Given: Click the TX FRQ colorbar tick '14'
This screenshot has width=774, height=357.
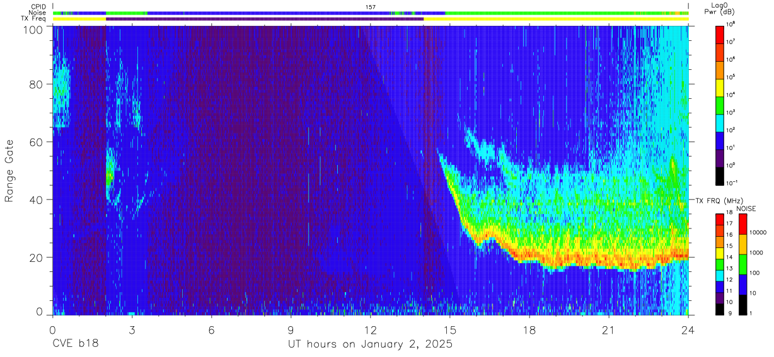Looking at the screenshot, I should point(729,257).
